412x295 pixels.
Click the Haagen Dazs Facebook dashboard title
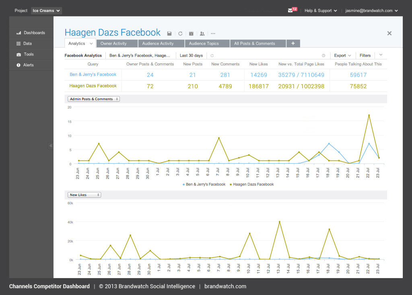pos(113,33)
